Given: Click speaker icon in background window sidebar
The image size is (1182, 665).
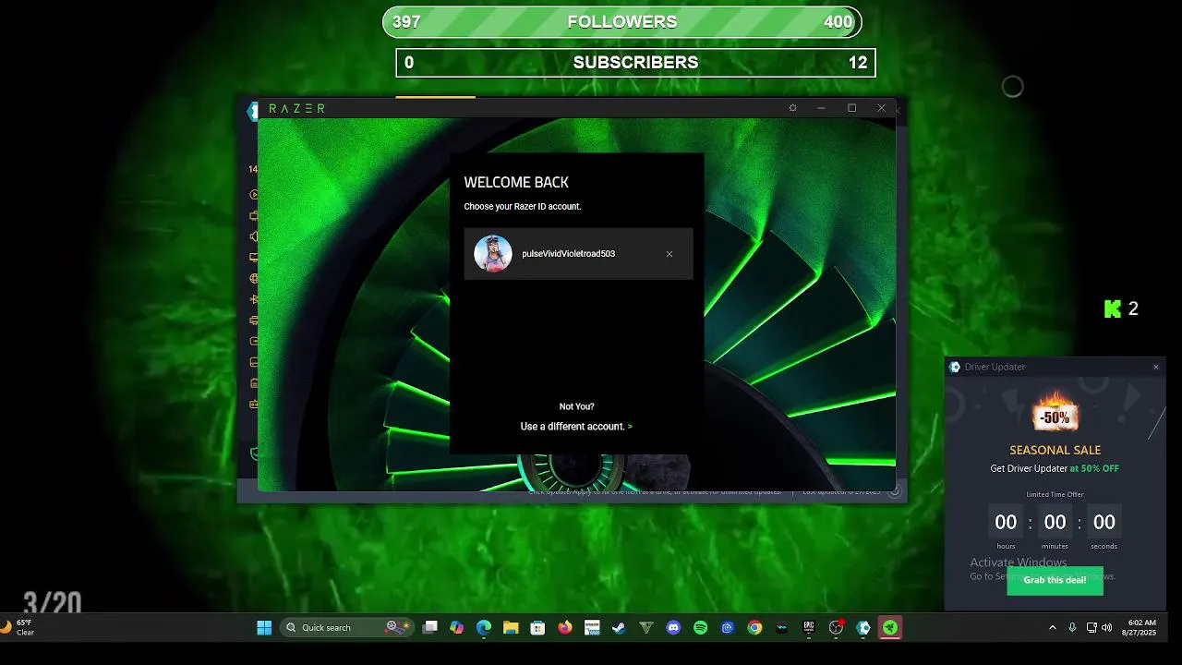Looking at the screenshot, I should (254, 236).
